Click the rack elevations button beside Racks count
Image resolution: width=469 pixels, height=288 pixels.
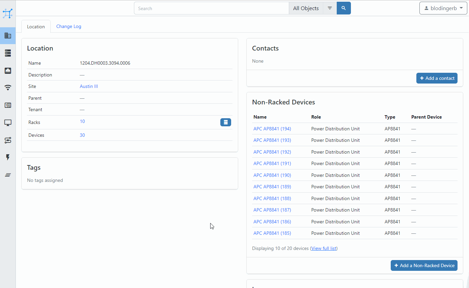tap(225, 122)
